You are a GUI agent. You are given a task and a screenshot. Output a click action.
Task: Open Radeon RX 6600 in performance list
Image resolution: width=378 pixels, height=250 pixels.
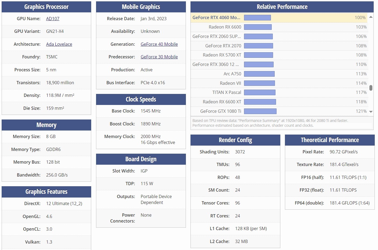pyautogui.click(x=225, y=27)
